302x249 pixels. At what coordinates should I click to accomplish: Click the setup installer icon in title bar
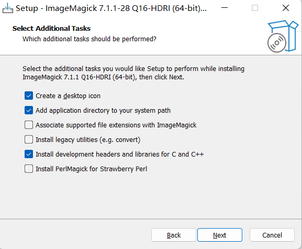click(x=8, y=8)
